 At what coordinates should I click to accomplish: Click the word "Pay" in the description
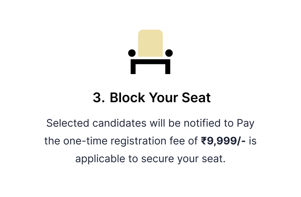pyautogui.click(x=246, y=123)
